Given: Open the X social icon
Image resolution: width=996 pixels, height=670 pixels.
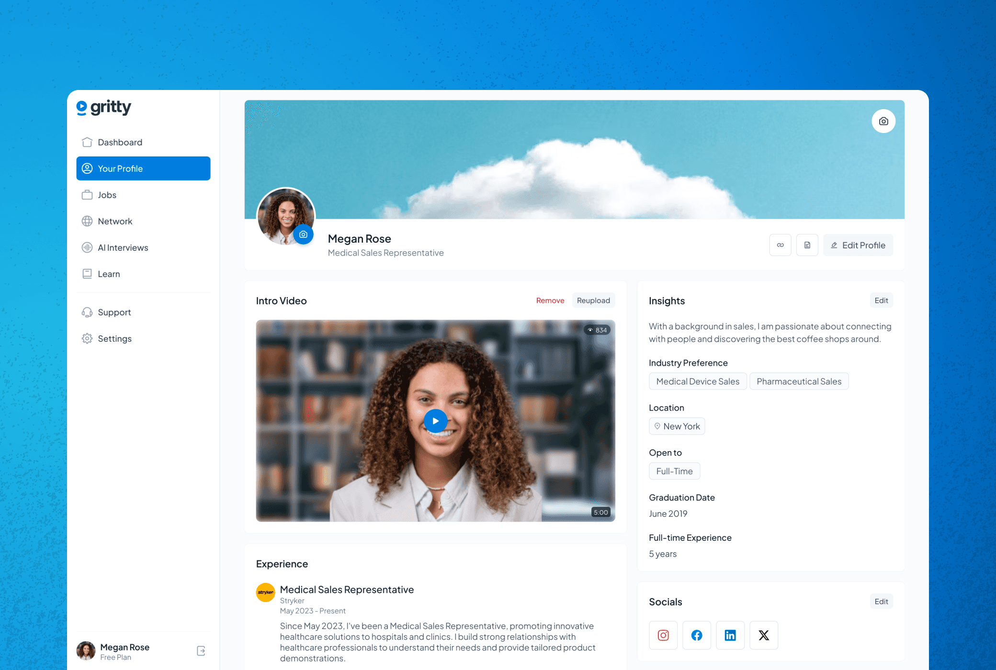Looking at the screenshot, I should coord(764,635).
